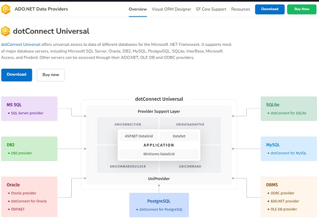
Task: Click the APPLICATION label in diagram
Action: tap(158, 145)
